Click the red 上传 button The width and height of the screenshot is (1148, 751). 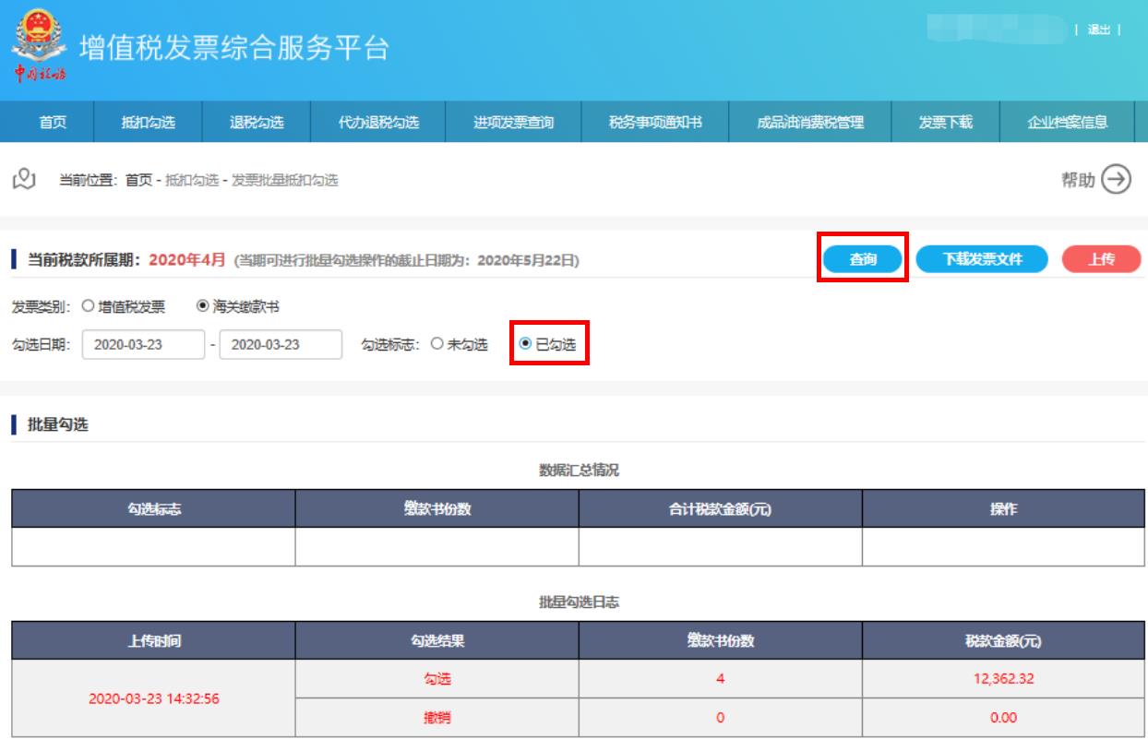click(1100, 260)
